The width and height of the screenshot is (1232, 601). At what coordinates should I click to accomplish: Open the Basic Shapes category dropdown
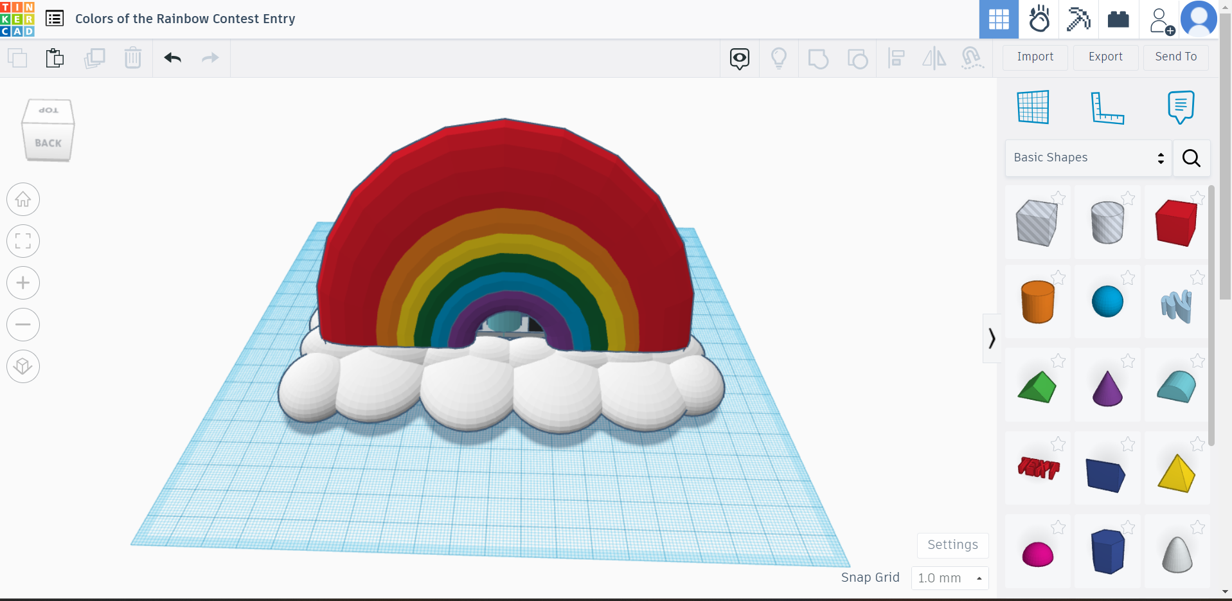[1087, 157]
